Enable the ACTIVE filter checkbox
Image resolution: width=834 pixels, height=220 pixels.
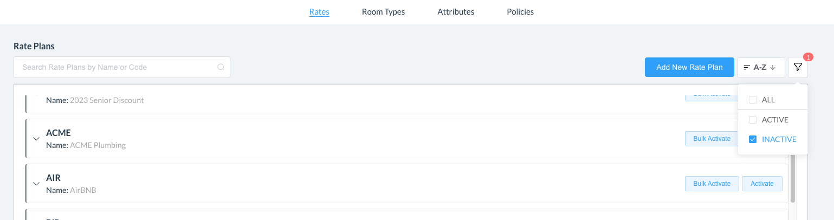[753, 120]
